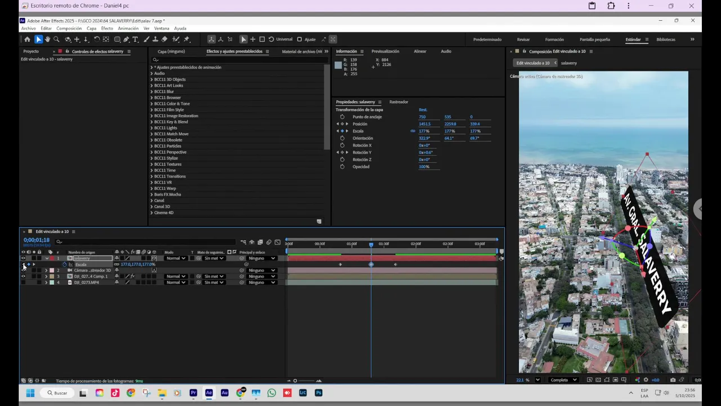Click the salaverry layer red label color
721x406 pixels.
(x=52, y=258)
